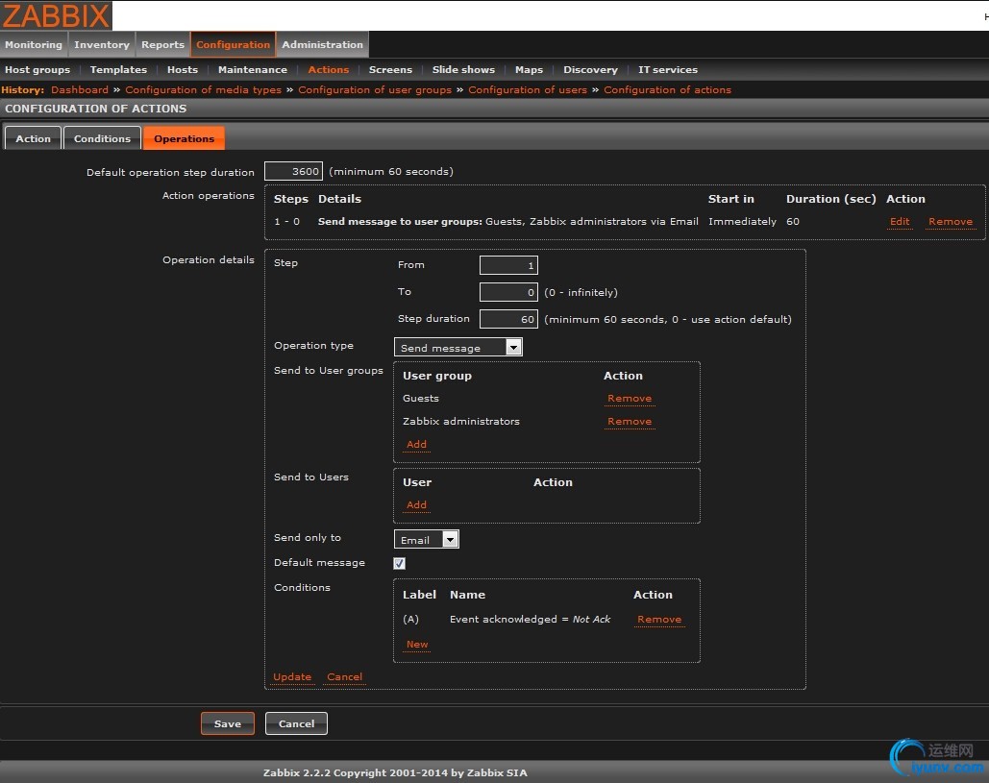Go to Templates submenu

coord(118,69)
